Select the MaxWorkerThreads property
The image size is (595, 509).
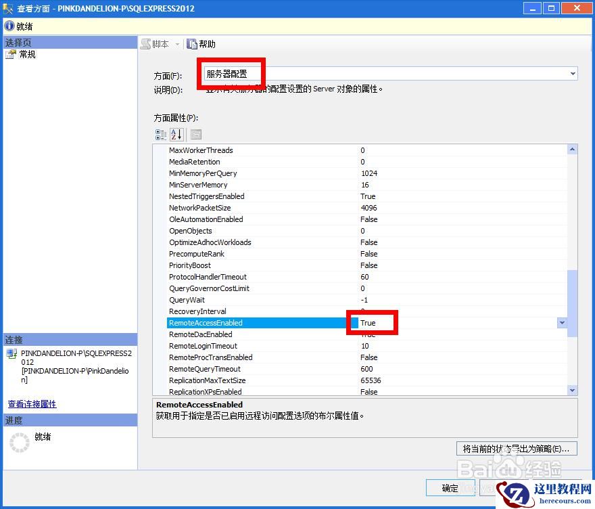point(201,150)
